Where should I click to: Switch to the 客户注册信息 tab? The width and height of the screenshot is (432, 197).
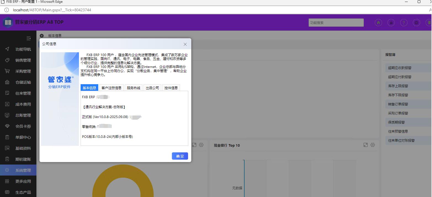click(112, 88)
